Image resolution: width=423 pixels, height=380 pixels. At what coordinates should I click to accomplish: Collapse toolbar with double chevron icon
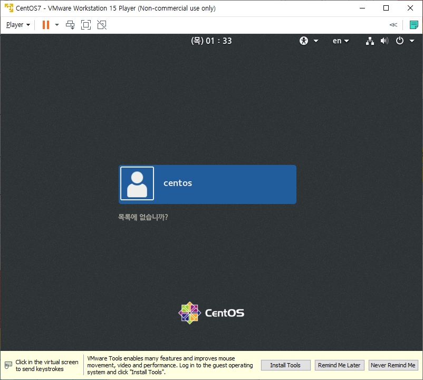(x=393, y=25)
